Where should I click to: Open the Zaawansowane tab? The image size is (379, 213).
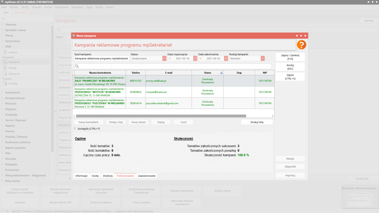(x=147, y=176)
